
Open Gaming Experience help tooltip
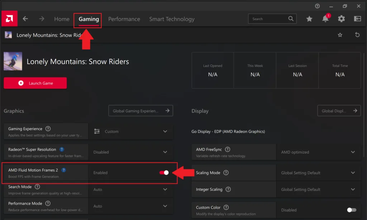pyautogui.click(x=48, y=128)
